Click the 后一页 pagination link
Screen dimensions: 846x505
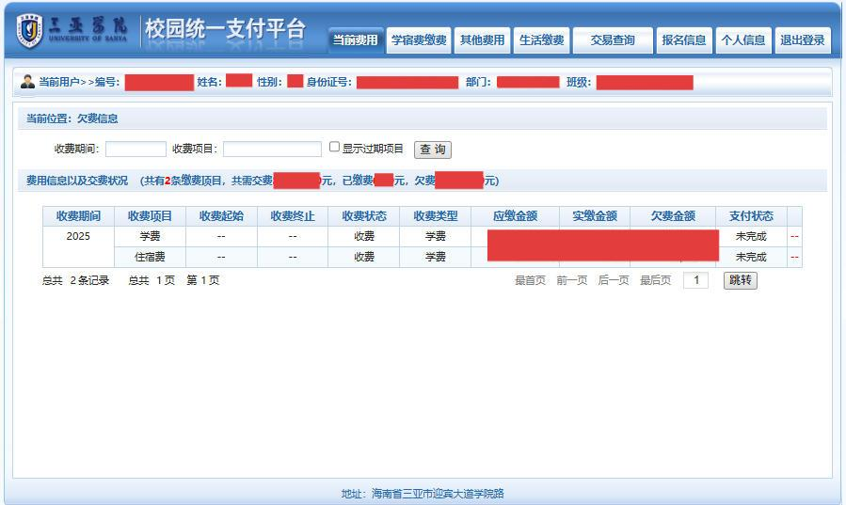(614, 280)
